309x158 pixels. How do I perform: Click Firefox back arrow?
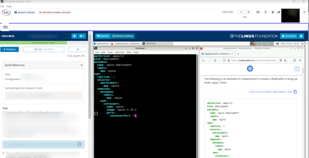coord(204,61)
